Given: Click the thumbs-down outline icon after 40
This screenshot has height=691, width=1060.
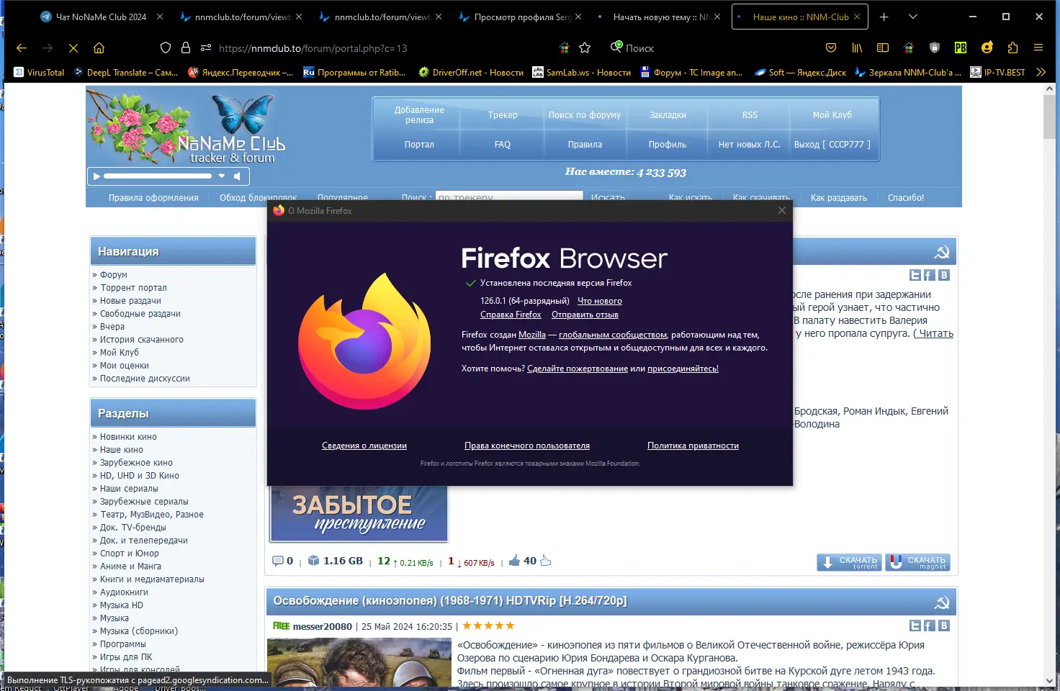Looking at the screenshot, I should point(546,561).
